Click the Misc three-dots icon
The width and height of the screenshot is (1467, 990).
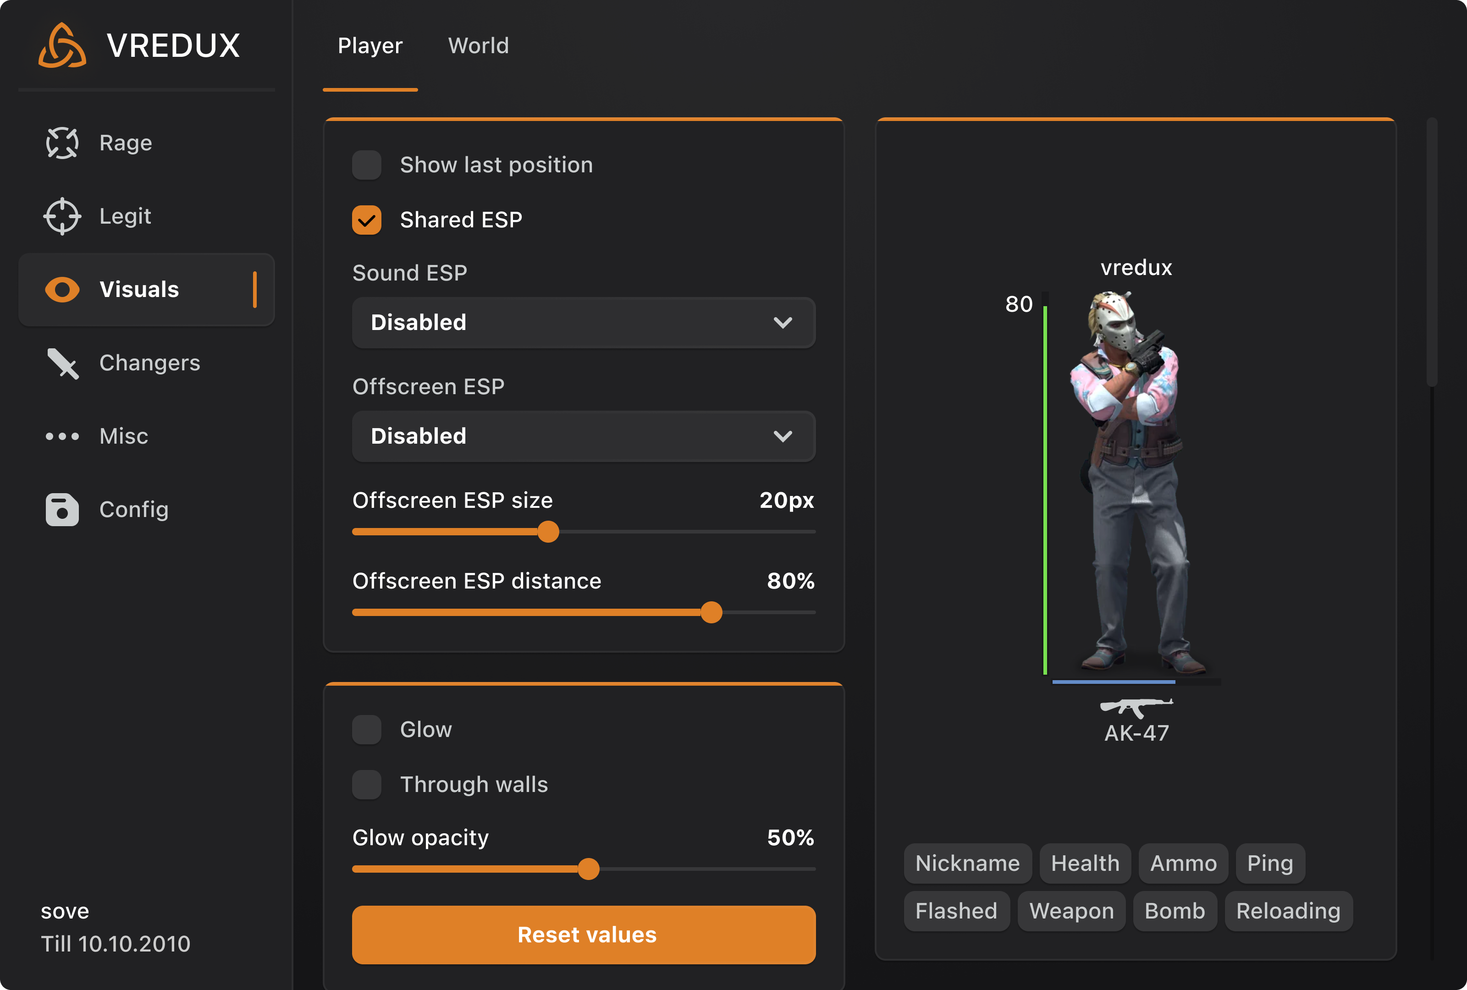point(62,436)
